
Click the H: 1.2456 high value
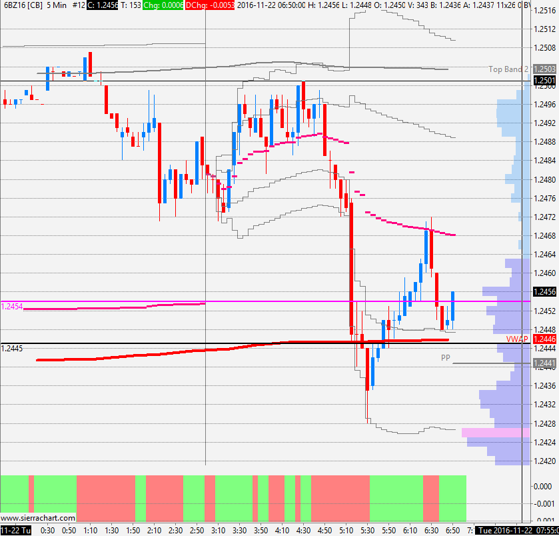[324, 5]
